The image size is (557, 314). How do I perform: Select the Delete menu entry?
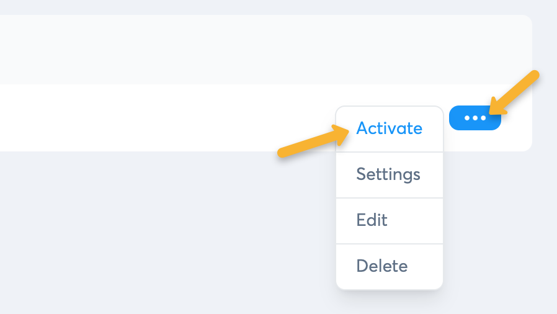click(382, 266)
